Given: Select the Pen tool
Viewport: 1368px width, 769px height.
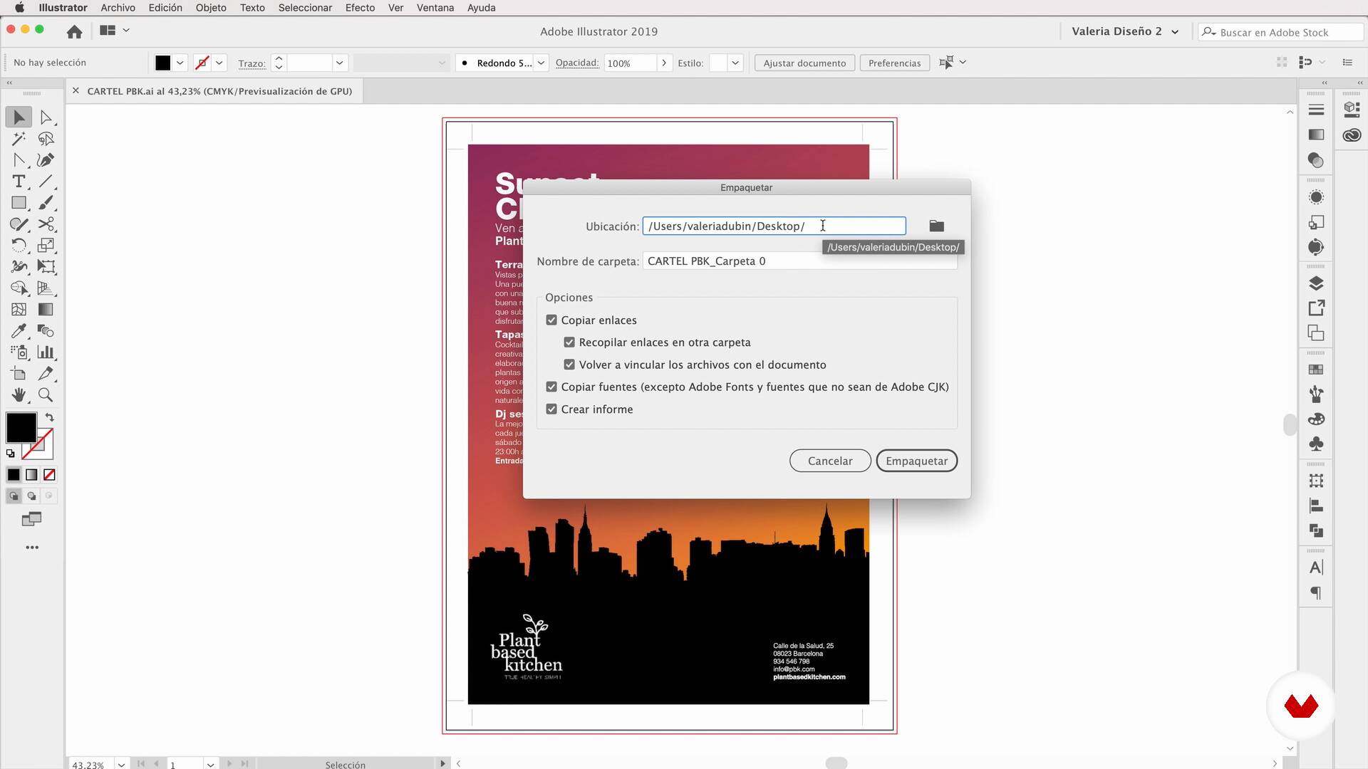Looking at the screenshot, I should coord(46,159).
